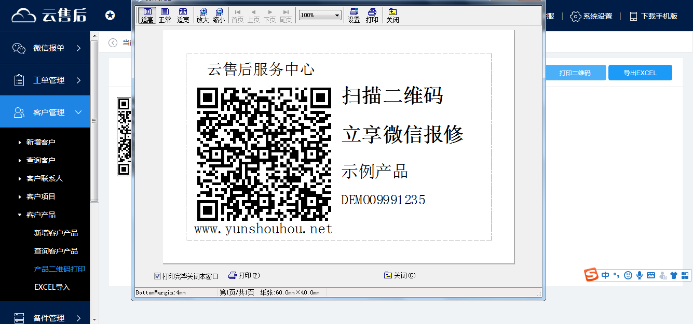The image size is (693, 324).
Task: Expand 微信报单 using its chevron arrow
Action: pyautogui.click(x=79, y=48)
